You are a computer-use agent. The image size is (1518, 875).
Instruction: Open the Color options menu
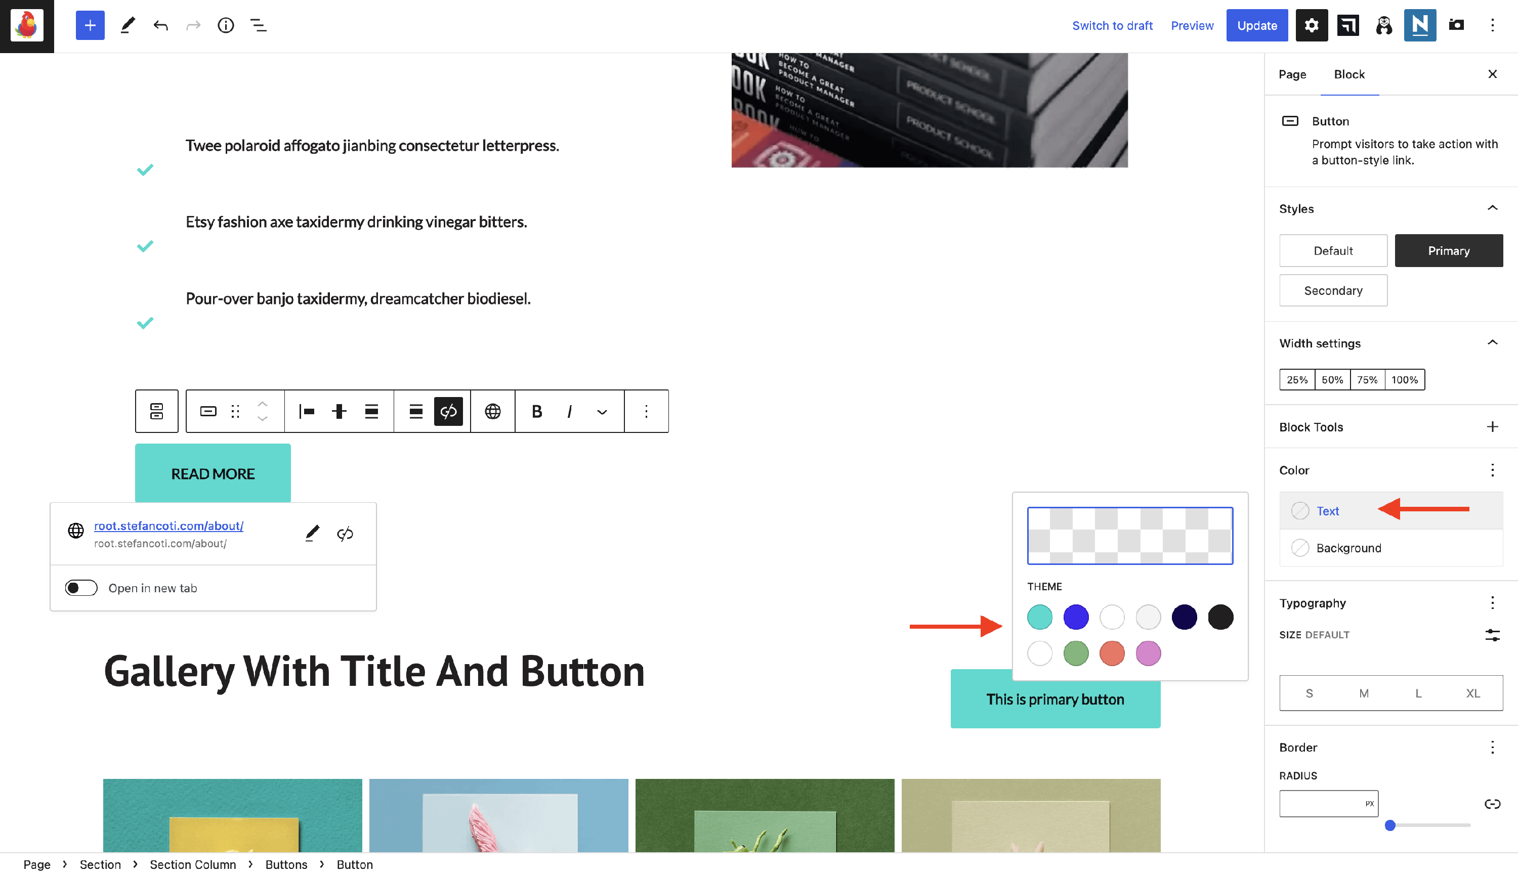[1492, 470]
